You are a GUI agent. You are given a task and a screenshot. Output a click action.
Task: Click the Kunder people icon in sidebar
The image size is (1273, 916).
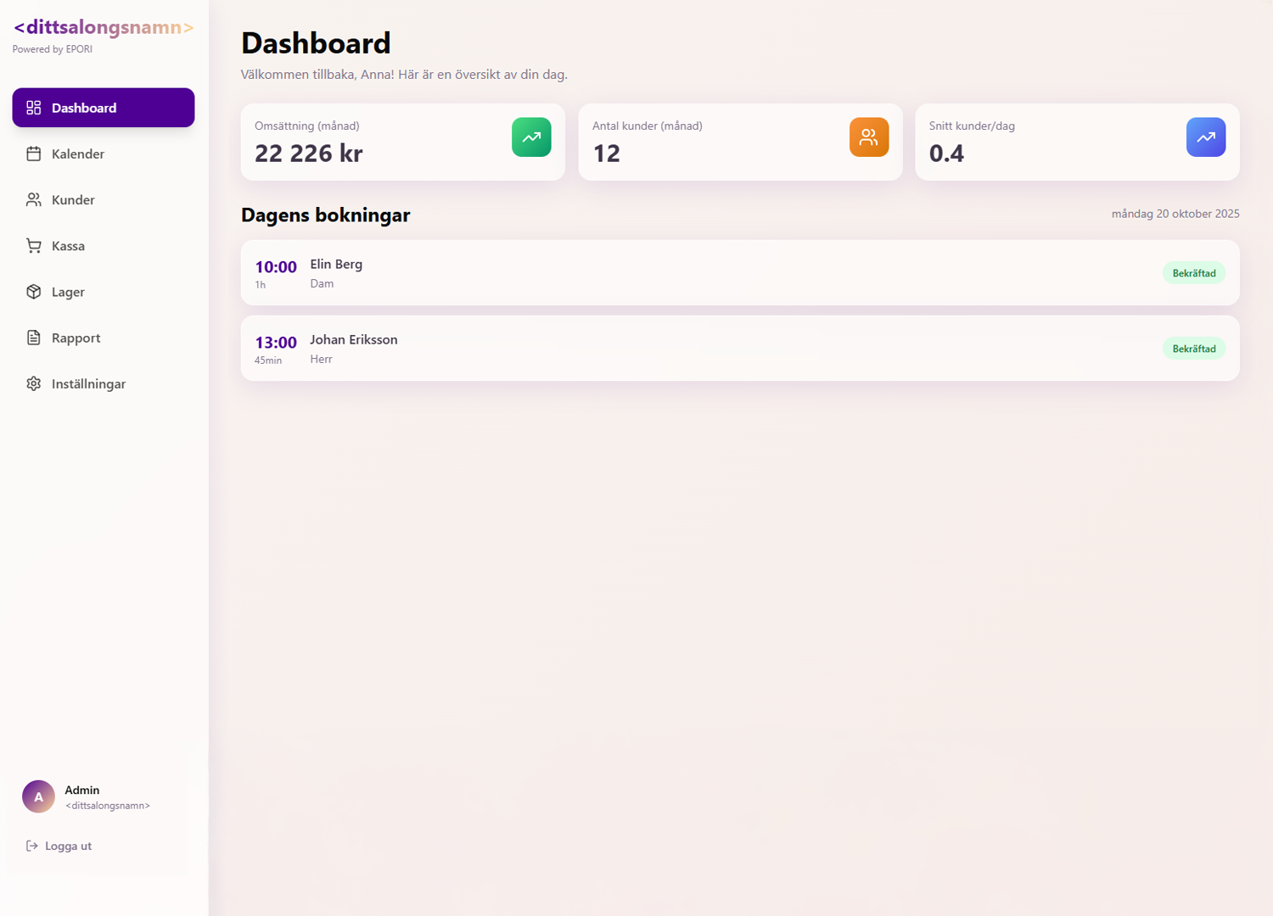coord(34,199)
